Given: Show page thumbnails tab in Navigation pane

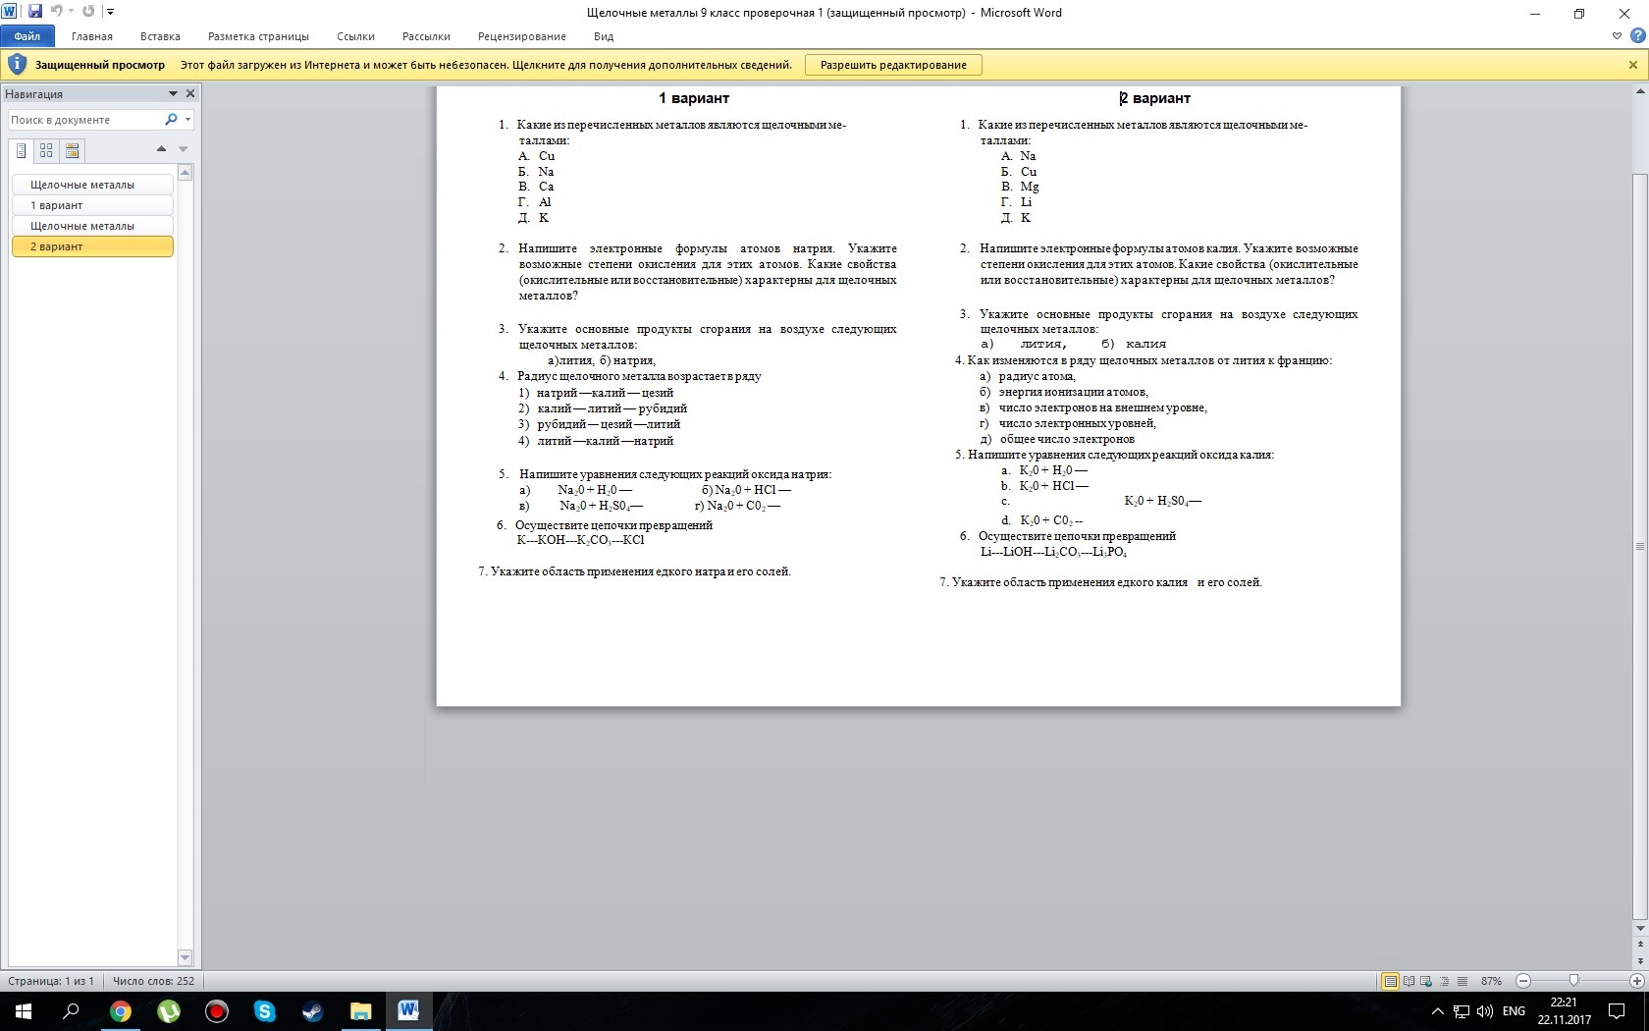Looking at the screenshot, I should [46, 150].
